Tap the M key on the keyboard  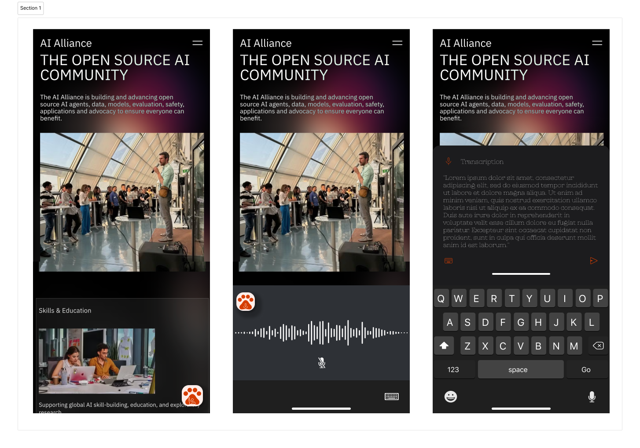point(574,346)
